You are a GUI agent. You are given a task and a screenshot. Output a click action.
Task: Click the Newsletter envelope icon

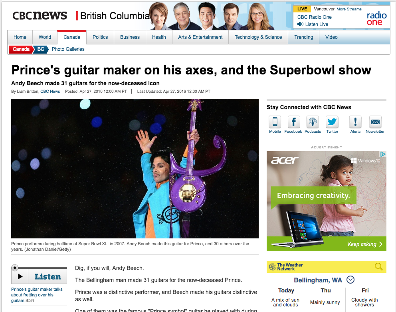point(375,122)
